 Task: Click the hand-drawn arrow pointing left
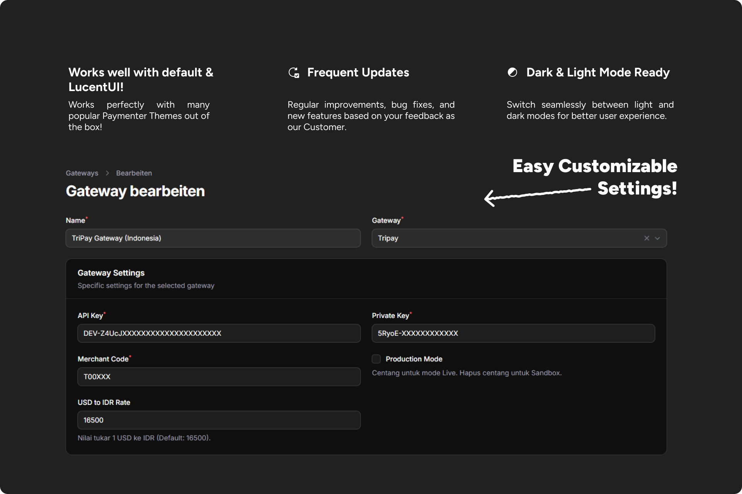pyautogui.click(x=537, y=195)
